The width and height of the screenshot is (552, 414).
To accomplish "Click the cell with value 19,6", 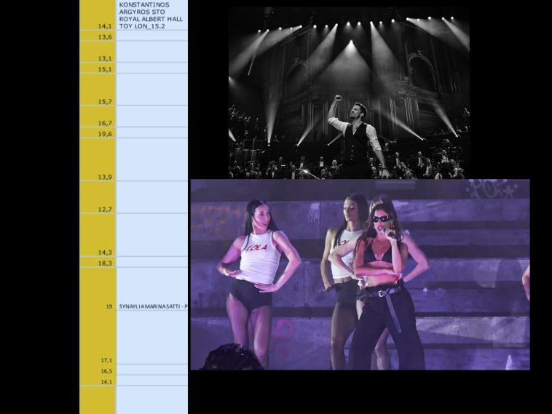I will point(98,133).
